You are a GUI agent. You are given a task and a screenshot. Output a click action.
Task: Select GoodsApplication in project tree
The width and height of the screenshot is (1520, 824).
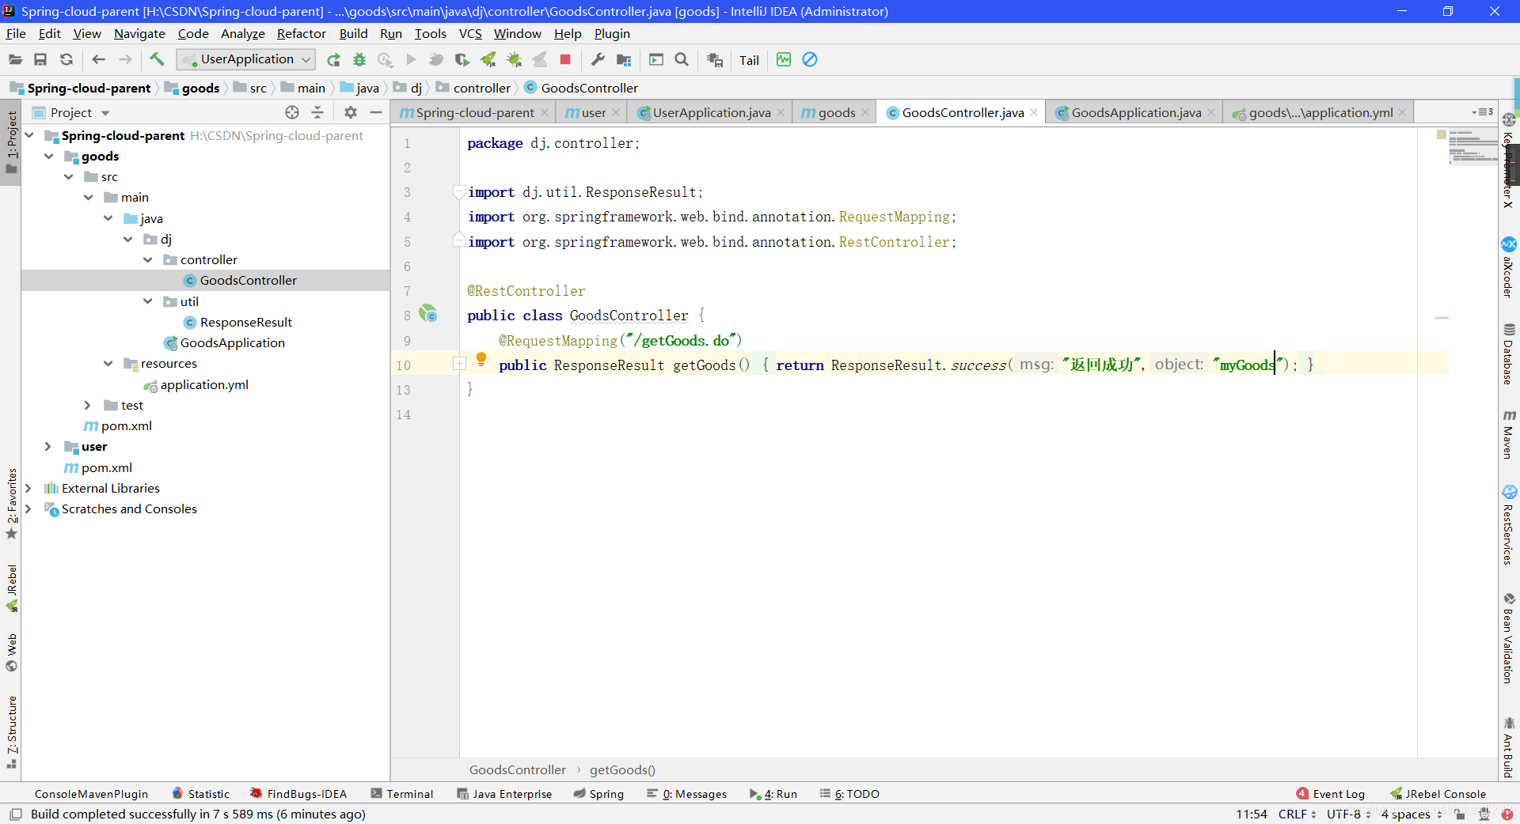pos(232,342)
